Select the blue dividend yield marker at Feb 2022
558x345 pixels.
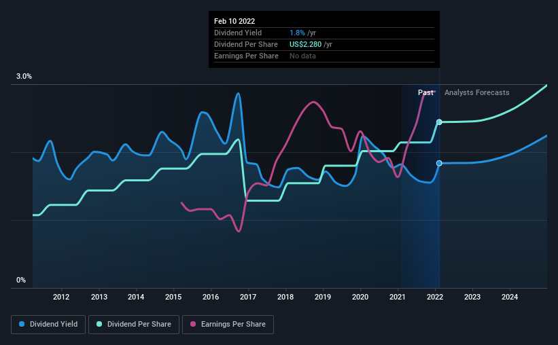(439, 163)
